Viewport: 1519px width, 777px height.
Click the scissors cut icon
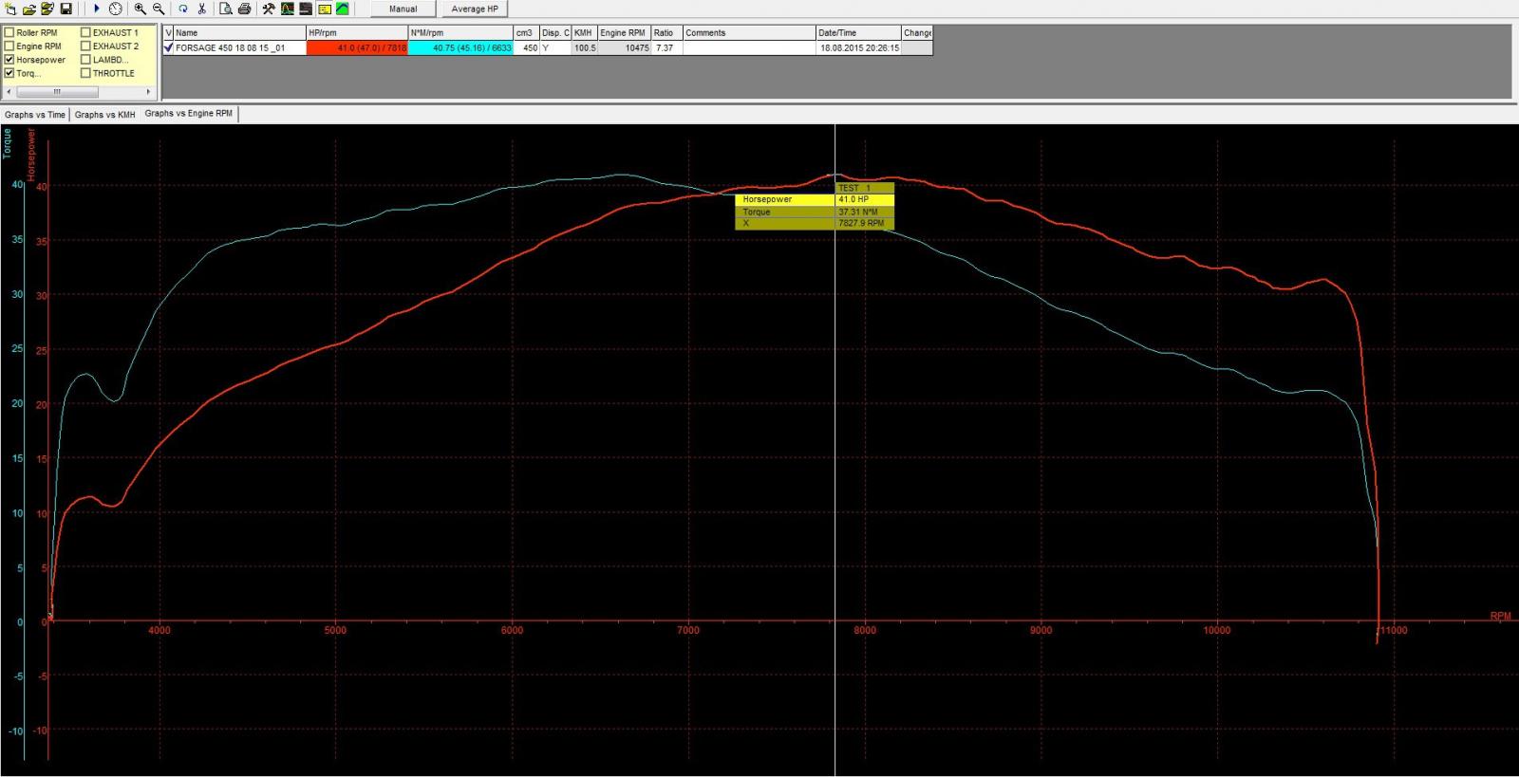[202, 9]
